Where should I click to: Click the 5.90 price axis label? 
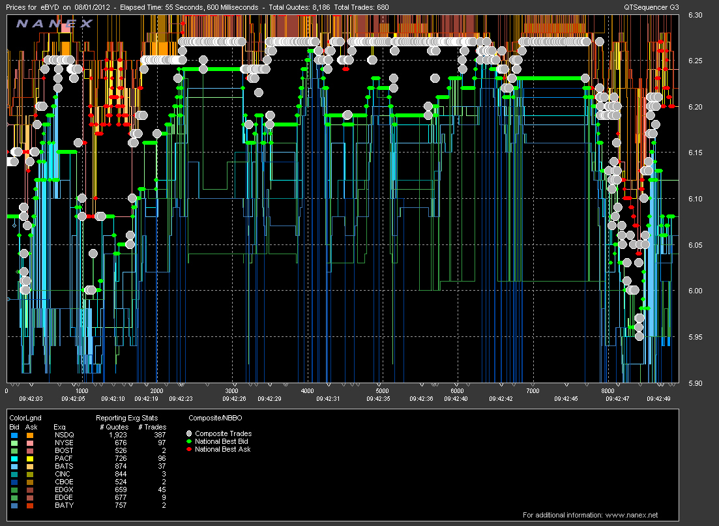[695, 383]
